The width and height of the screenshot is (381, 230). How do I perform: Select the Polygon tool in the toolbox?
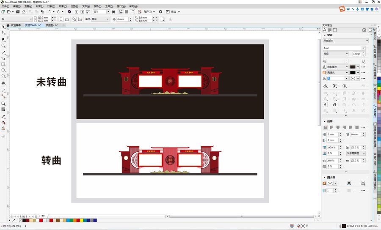pyautogui.click(x=3, y=76)
